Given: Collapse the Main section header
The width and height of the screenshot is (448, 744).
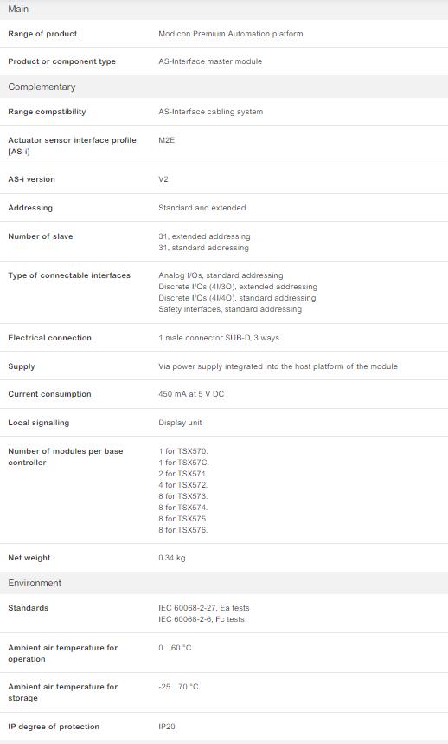Looking at the screenshot, I should [x=224, y=9].
